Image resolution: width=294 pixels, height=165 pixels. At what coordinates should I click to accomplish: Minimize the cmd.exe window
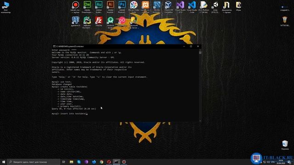point(184,46)
